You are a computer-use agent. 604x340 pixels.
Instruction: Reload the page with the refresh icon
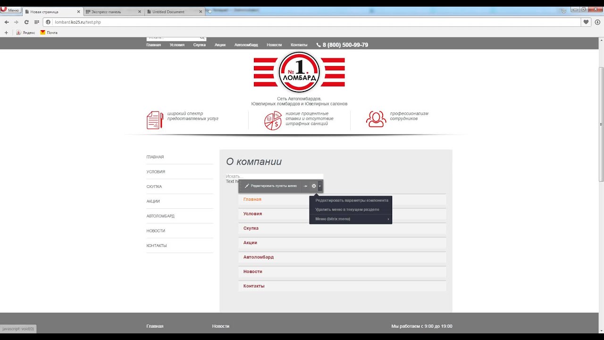26,22
